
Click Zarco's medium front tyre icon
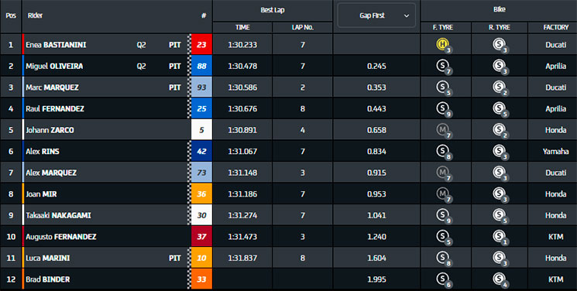[x=441, y=130]
